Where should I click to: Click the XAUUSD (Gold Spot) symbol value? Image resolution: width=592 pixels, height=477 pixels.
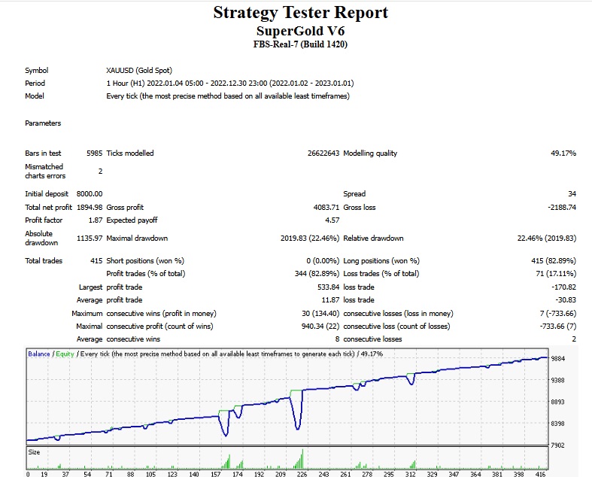click(139, 70)
